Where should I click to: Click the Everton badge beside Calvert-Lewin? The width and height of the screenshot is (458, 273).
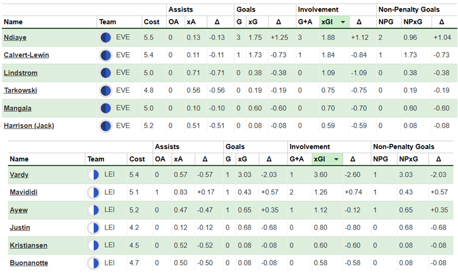106,55
